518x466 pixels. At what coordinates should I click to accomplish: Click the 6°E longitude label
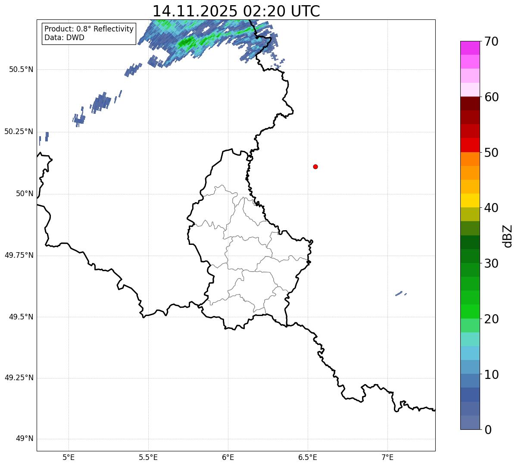click(x=228, y=457)
